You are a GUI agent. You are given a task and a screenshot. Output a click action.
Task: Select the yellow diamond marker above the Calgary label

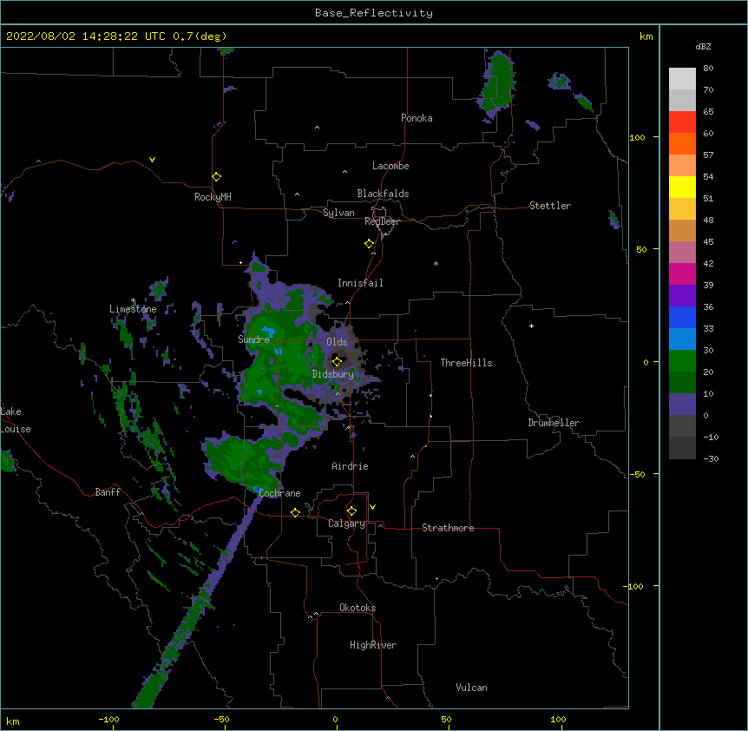click(351, 511)
